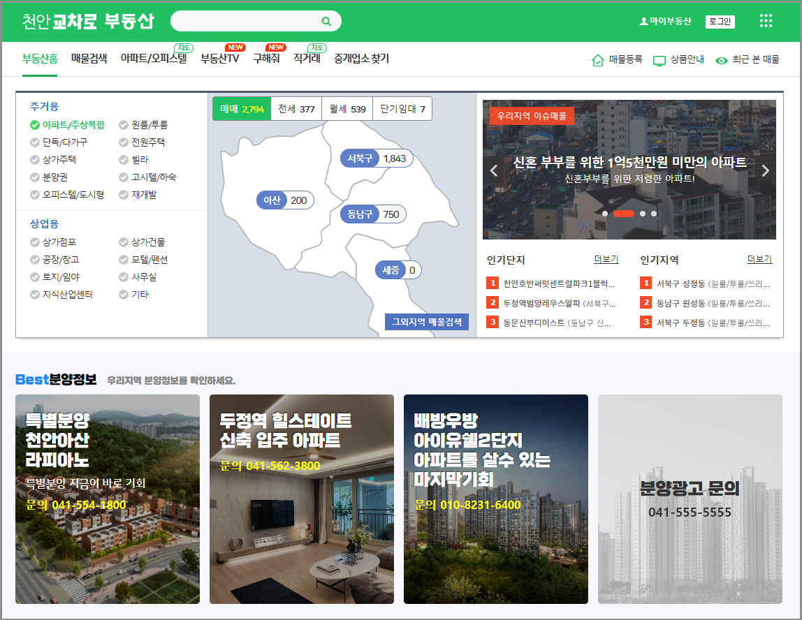The width and height of the screenshot is (802, 620).
Task: Select the second carousel indicator dot
Action: point(623,214)
